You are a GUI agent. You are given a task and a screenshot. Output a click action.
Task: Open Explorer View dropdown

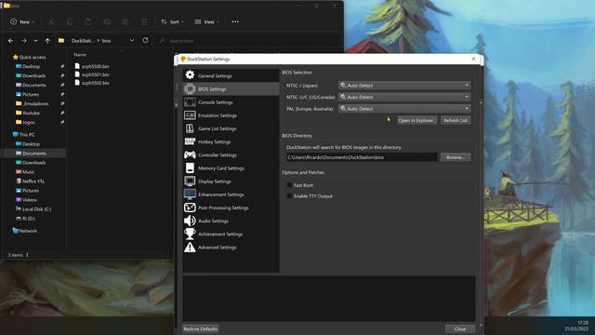[206, 22]
